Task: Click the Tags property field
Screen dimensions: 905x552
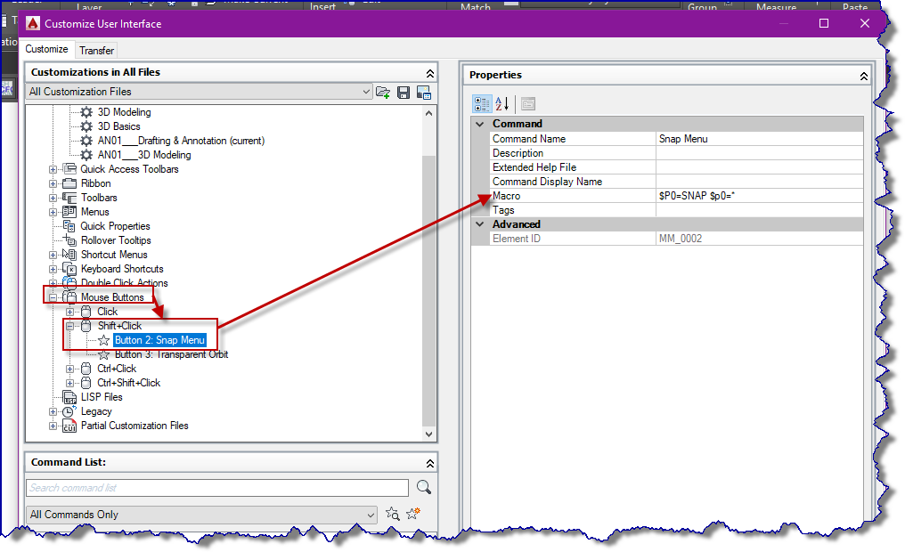Action: point(760,210)
